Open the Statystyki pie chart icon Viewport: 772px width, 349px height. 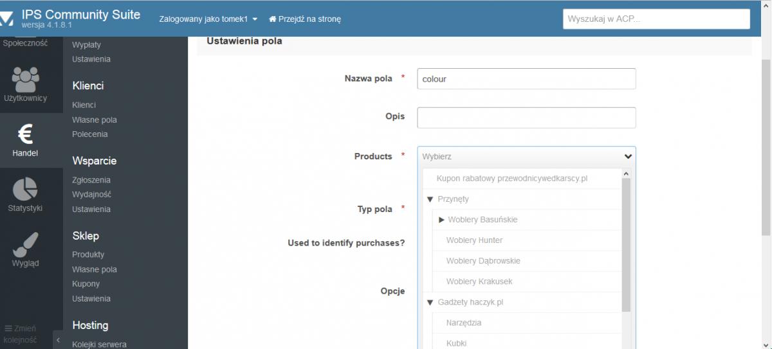26,189
